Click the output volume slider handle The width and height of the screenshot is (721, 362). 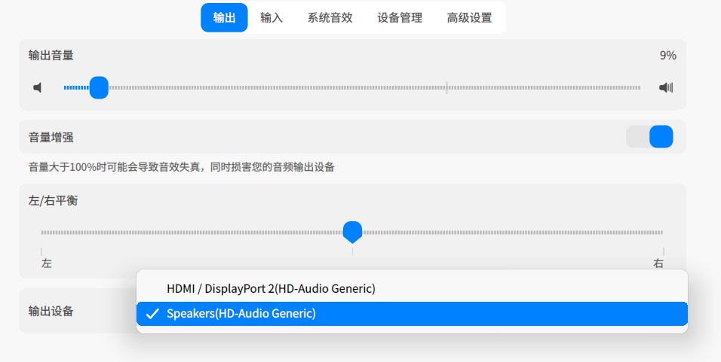pos(99,88)
